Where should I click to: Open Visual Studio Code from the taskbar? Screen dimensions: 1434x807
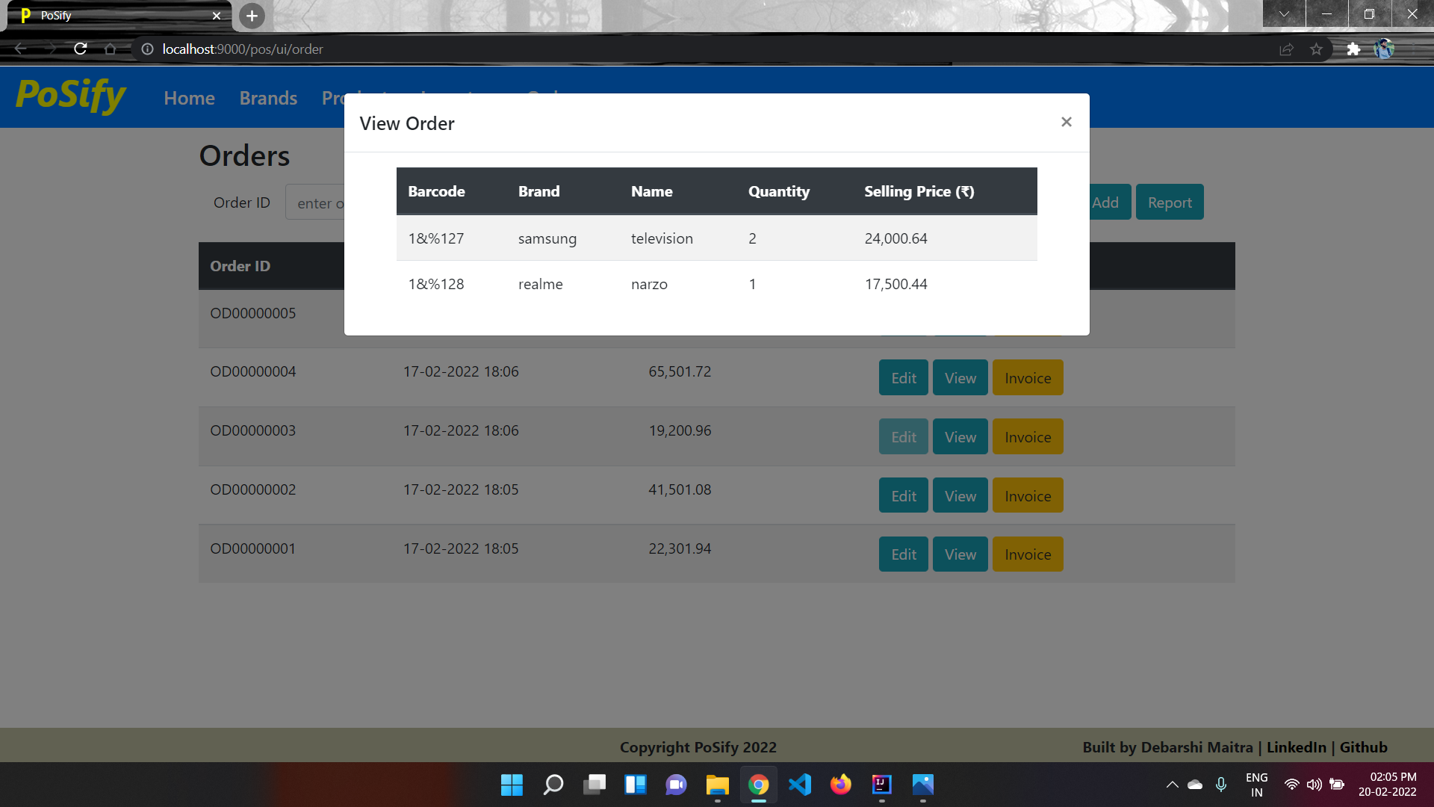click(x=799, y=785)
